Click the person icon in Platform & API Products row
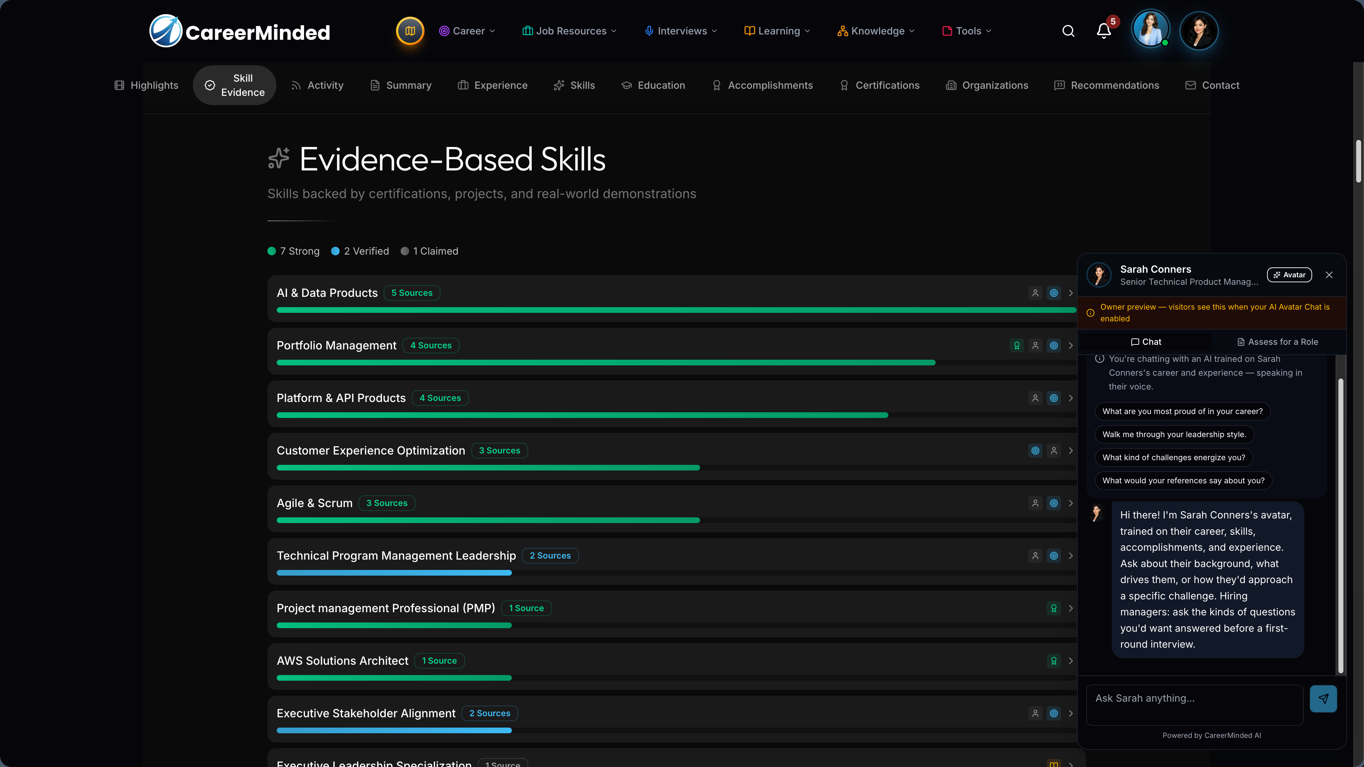The height and width of the screenshot is (767, 1364). coord(1035,398)
